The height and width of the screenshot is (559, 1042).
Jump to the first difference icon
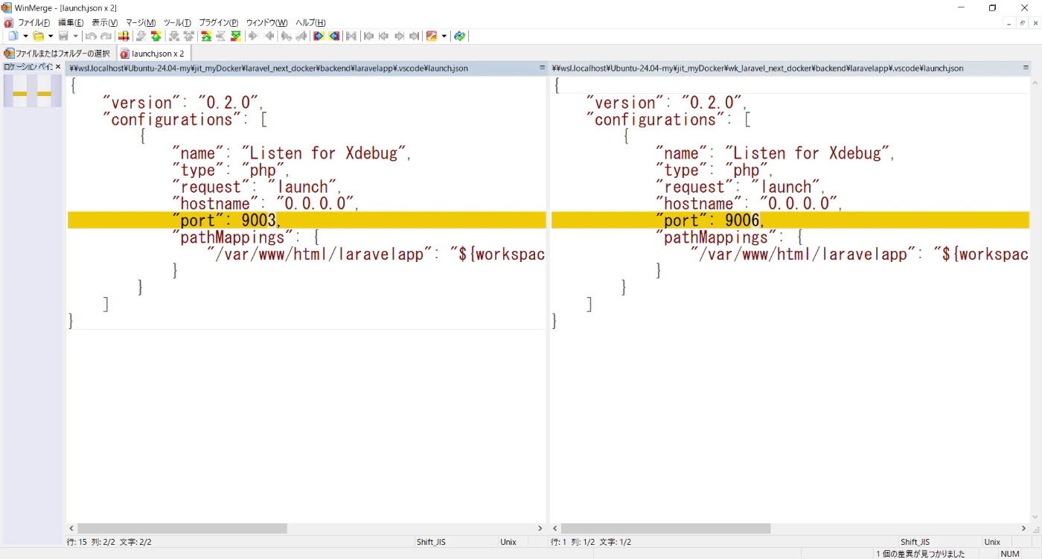point(205,36)
